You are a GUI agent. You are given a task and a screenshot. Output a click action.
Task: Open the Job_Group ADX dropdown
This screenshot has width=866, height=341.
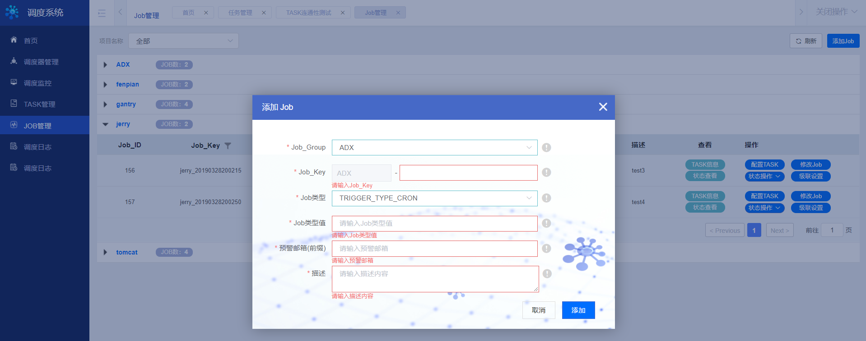coord(434,147)
